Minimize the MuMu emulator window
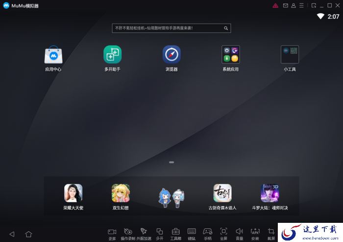Viewport: 343px width, 242px height. tap(321, 6)
